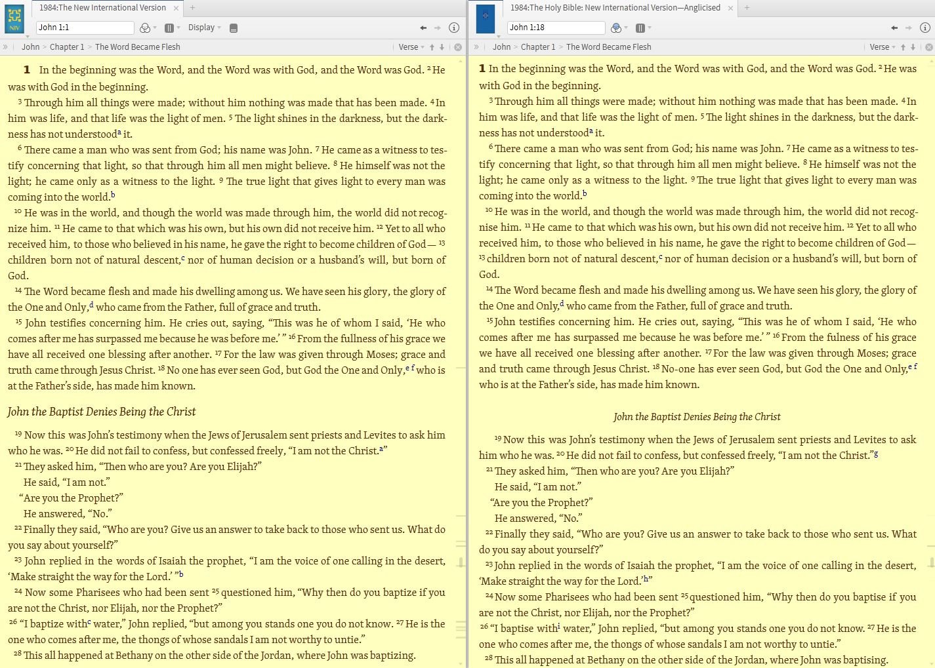Screen dimensions: 935x668
Task: Toggle the inline icon next to Display
Action: 234,28
